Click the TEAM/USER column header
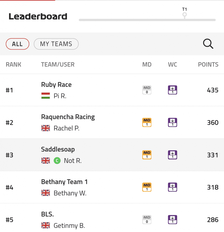The width and height of the screenshot is (224, 232). click(58, 64)
